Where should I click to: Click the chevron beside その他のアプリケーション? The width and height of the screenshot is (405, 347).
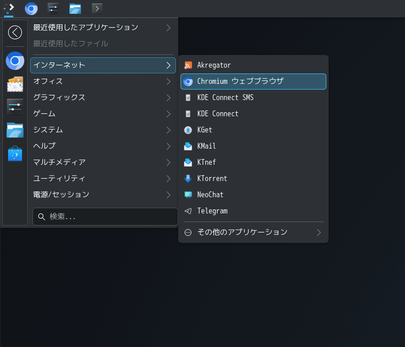pos(319,232)
